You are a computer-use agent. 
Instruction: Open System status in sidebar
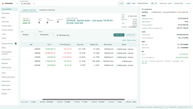pos(9,90)
